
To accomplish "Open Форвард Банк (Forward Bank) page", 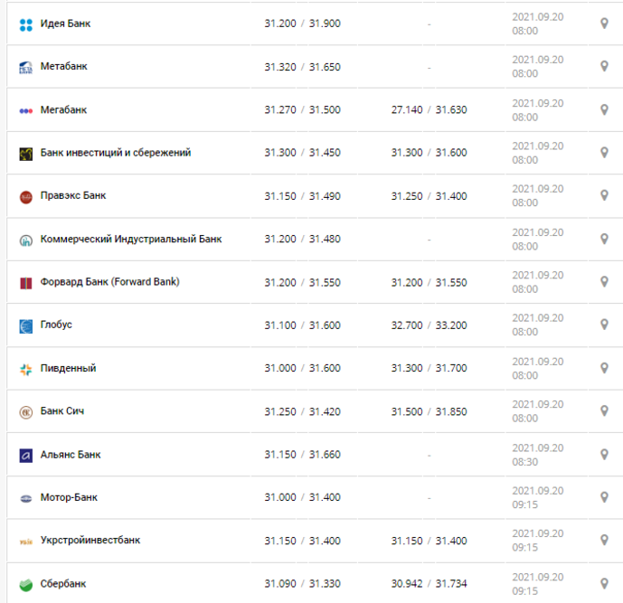I will point(110,282).
